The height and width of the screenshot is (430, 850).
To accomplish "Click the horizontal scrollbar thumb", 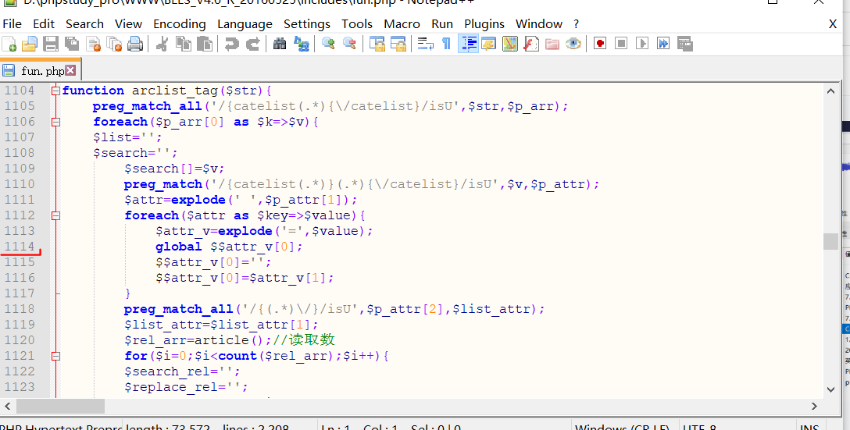I will [x=60, y=406].
